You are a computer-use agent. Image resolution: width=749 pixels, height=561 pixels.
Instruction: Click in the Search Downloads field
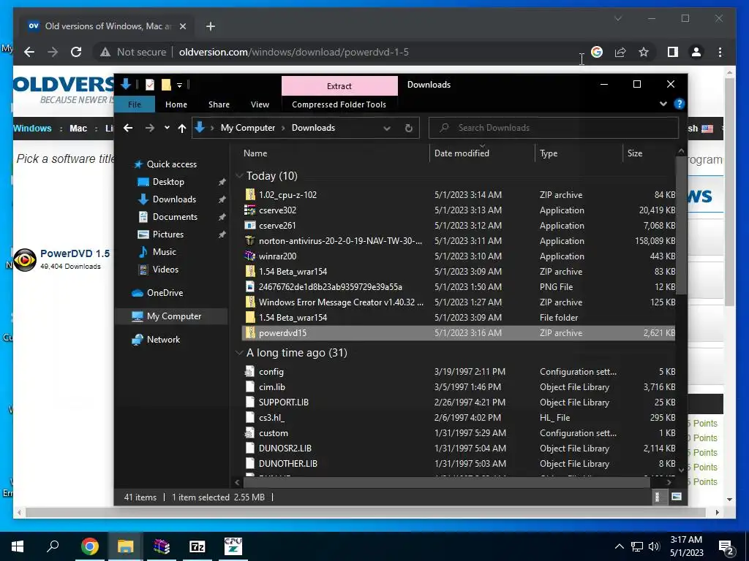point(553,128)
